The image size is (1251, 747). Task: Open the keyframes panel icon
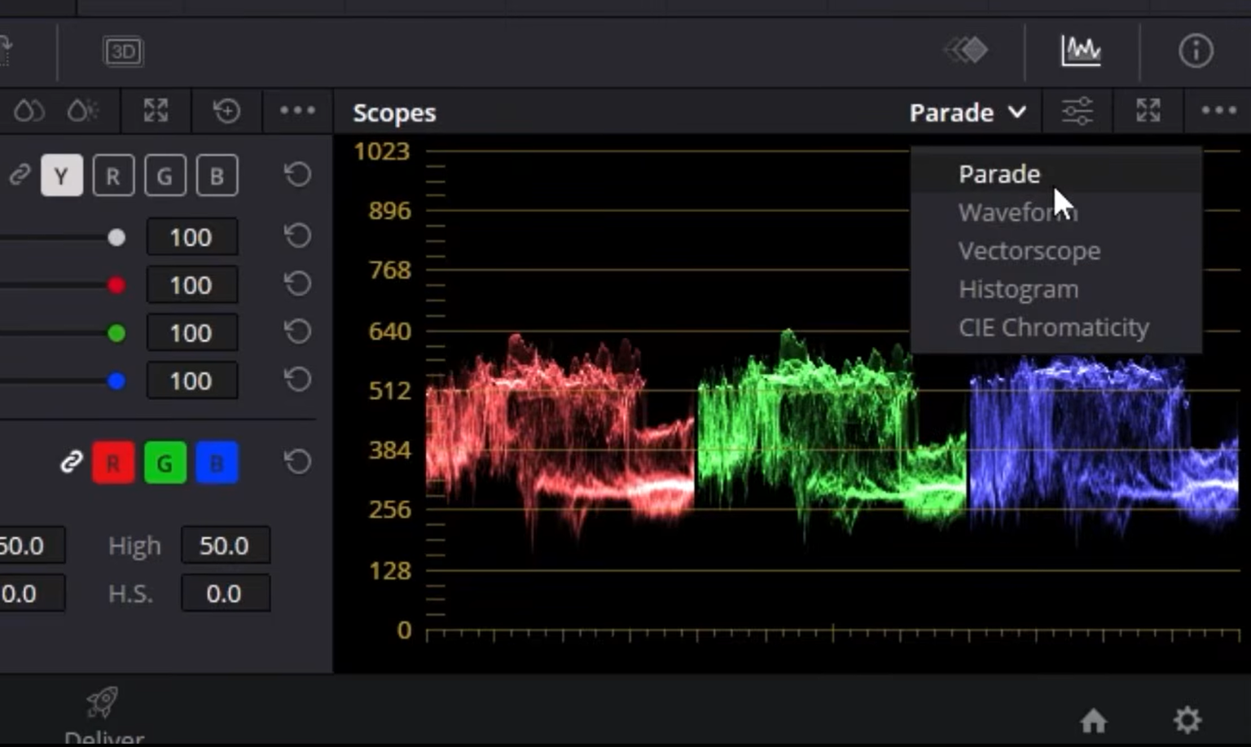pyautogui.click(x=967, y=51)
